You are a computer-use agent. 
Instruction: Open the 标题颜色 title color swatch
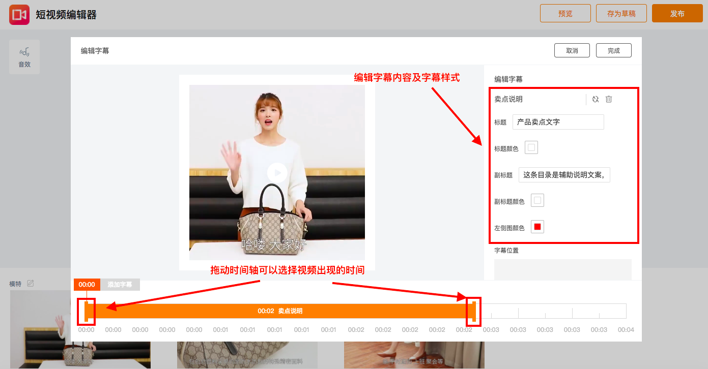tap(531, 148)
